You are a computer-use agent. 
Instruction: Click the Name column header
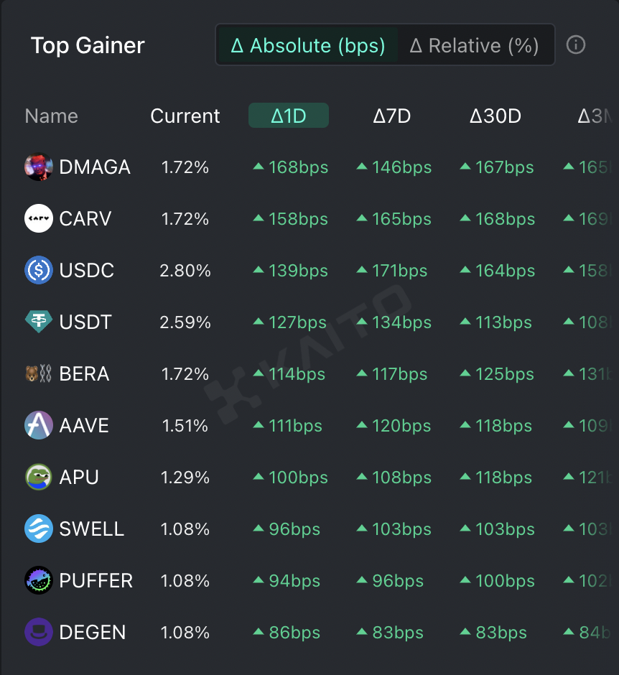point(51,116)
